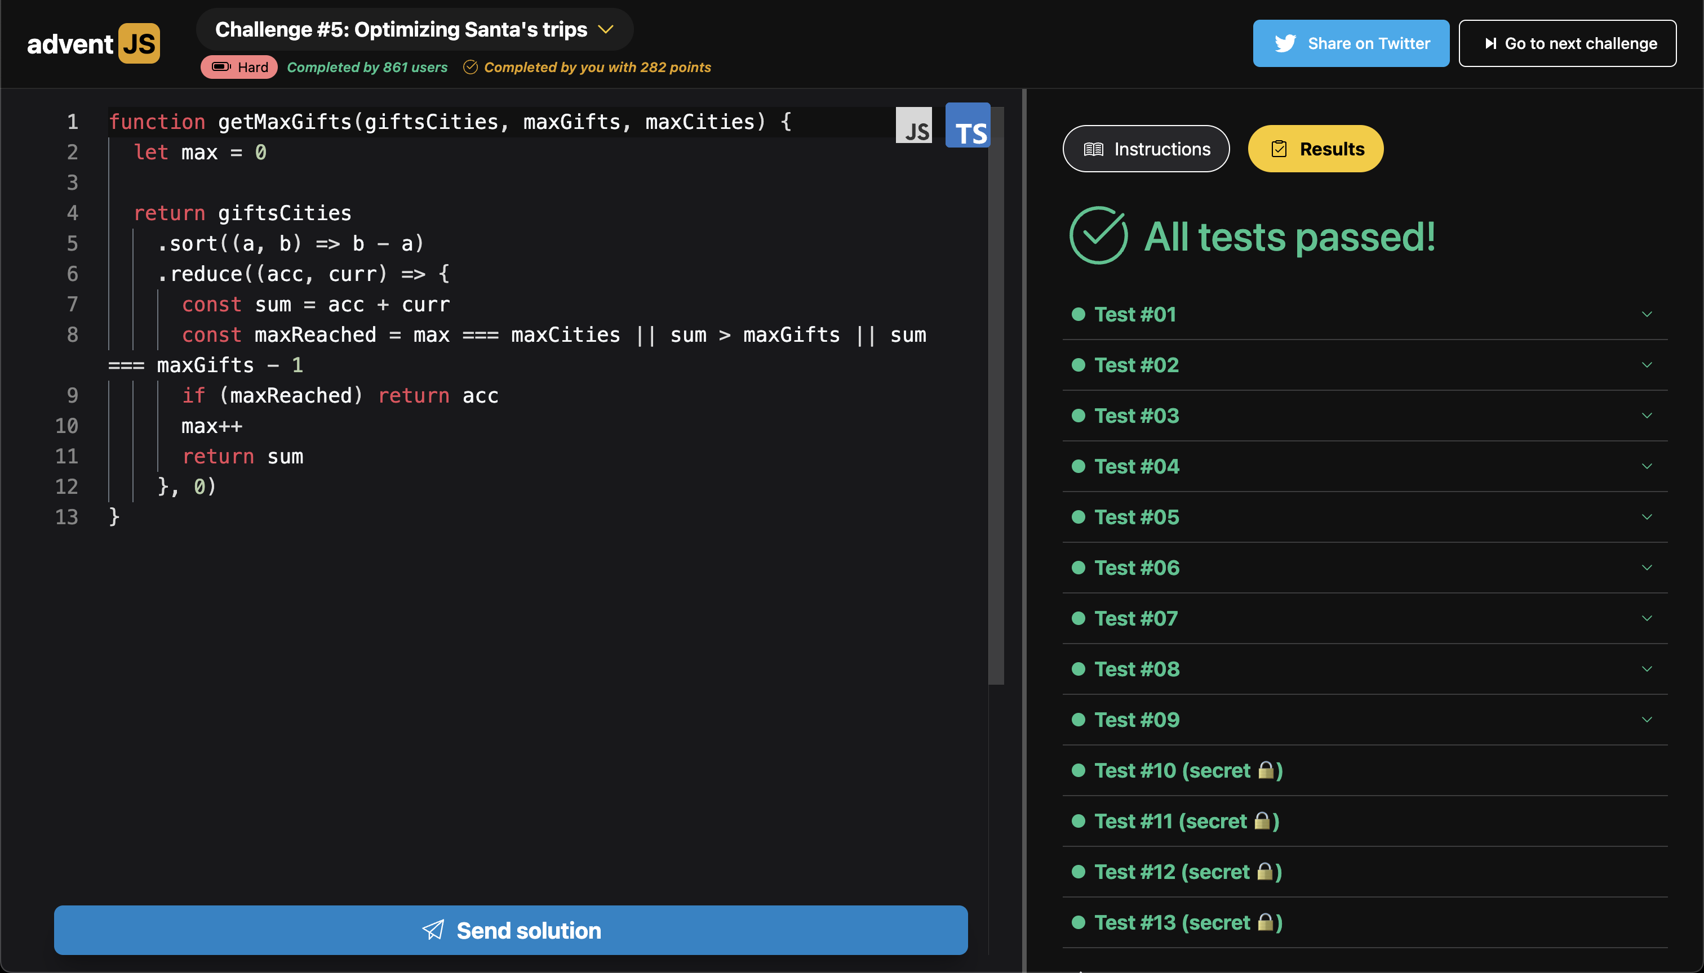This screenshot has height=973, width=1704.
Task: Click the book icon in Instructions tab
Action: point(1093,149)
